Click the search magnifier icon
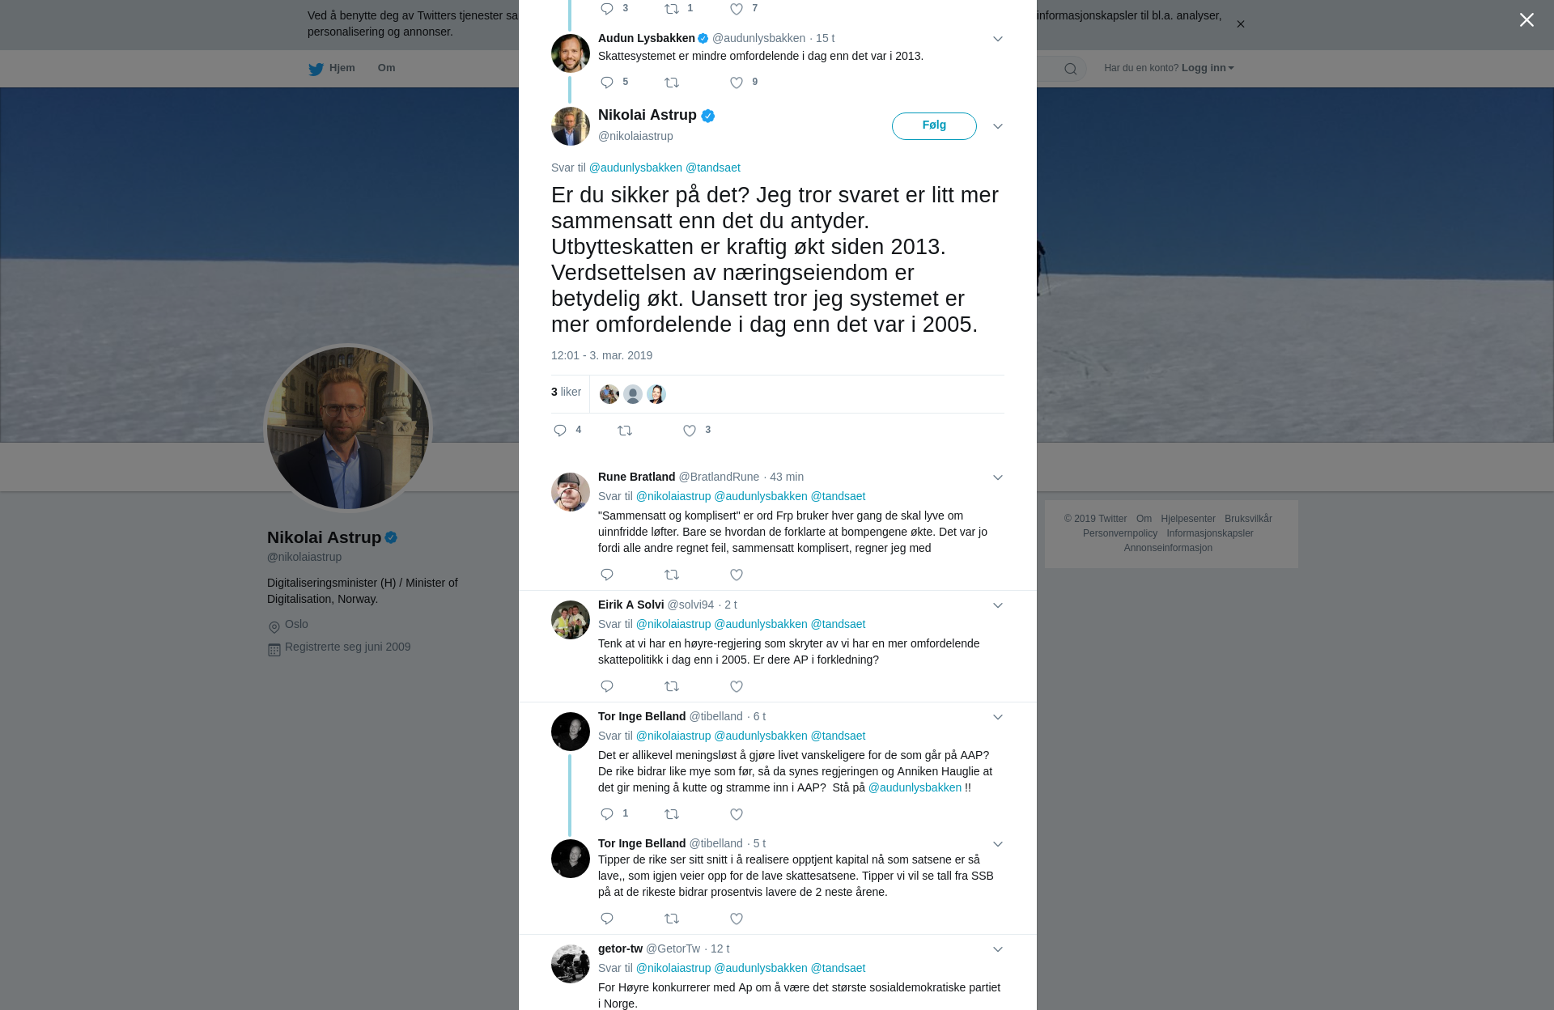Viewport: 1554px width, 1010px height. pos(1070,69)
